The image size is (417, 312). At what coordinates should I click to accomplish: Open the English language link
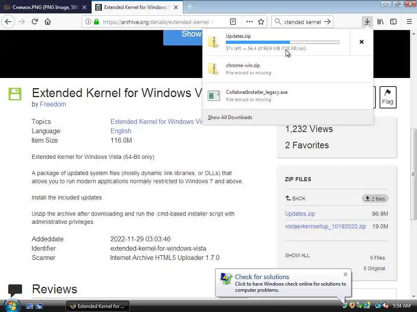point(121,131)
